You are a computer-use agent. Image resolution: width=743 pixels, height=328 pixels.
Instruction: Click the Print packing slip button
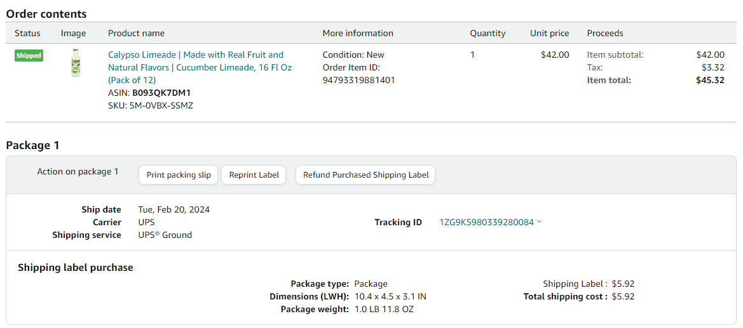coord(179,174)
